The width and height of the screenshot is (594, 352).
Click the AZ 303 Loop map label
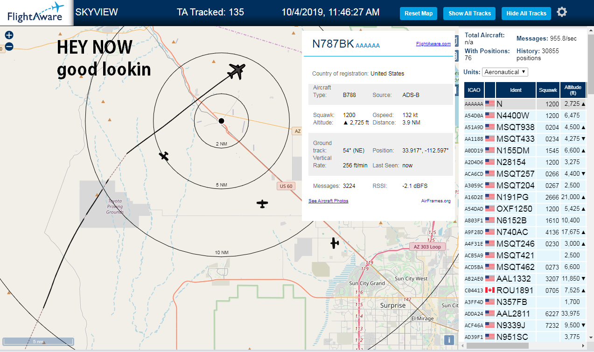[x=427, y=247]
